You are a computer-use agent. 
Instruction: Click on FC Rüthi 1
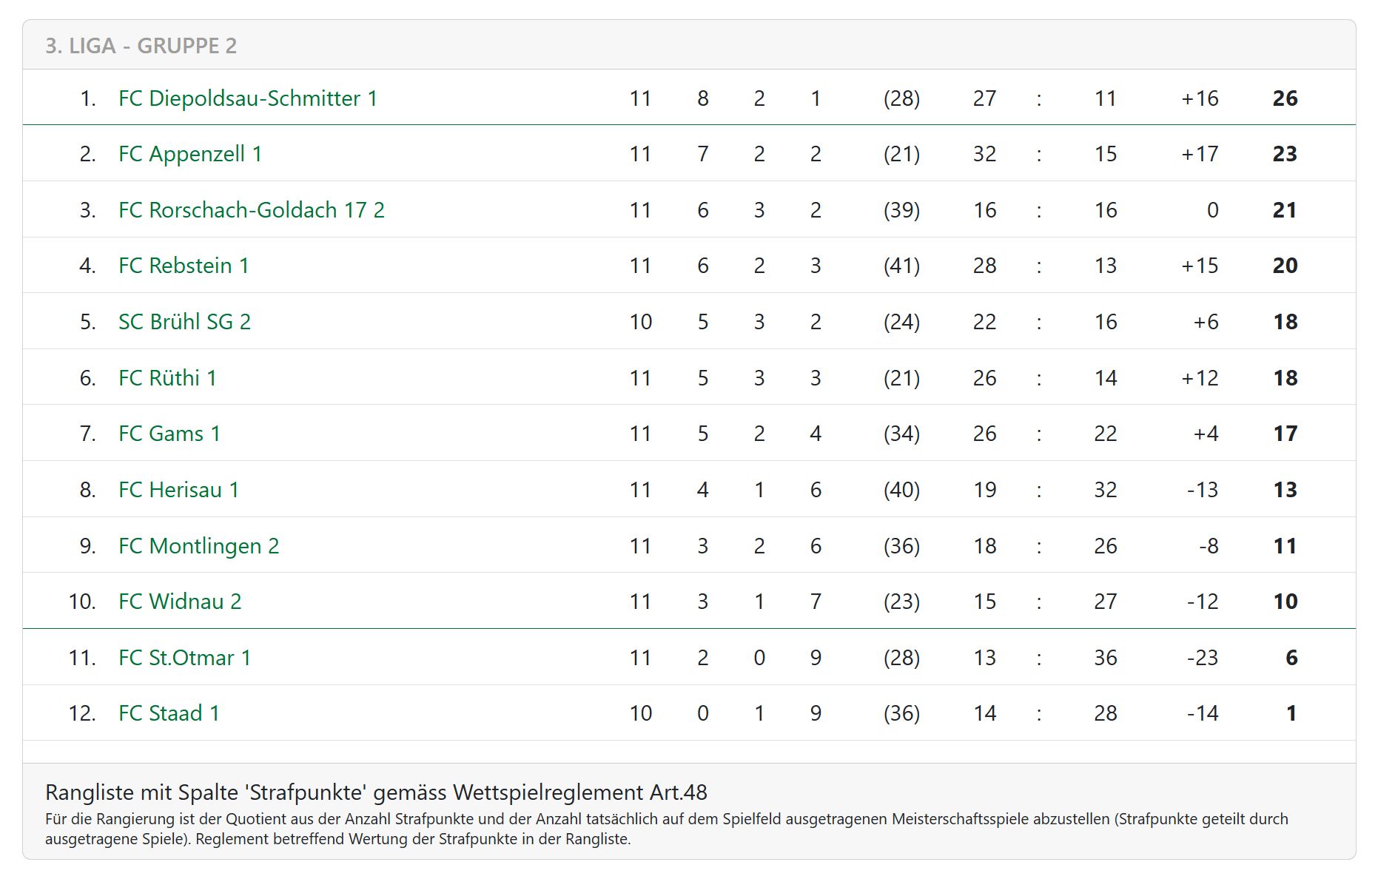coord(167,378)
